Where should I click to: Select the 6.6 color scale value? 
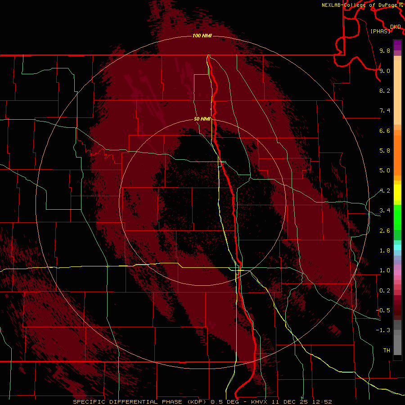click(x=385, y=130)
